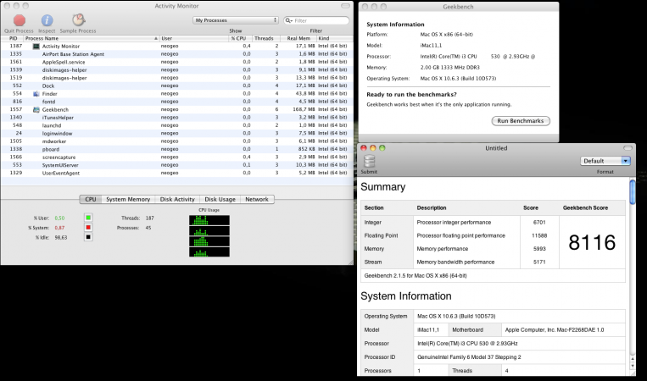Viewport: 647px width, 381px height.
Task: Click the Mac-F2268DAE motherboard value
Action: [555, 330]
